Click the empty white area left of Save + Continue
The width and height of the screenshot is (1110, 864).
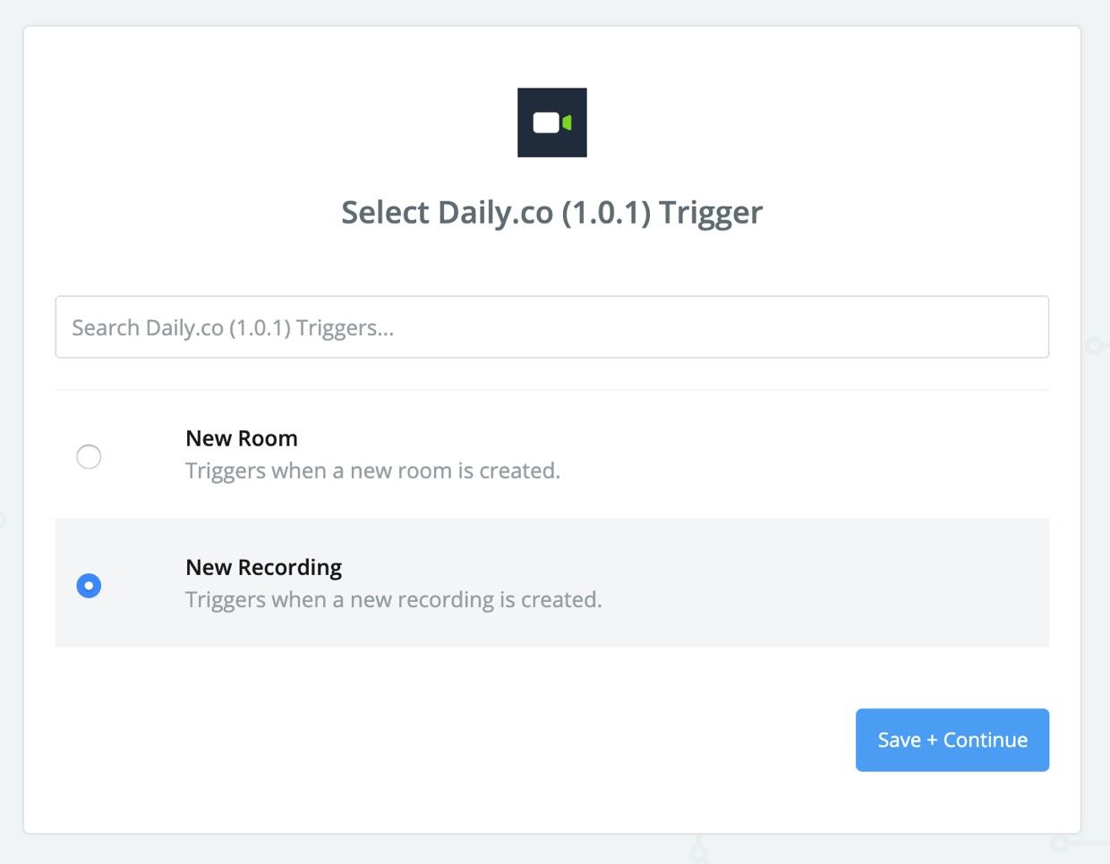448,740
